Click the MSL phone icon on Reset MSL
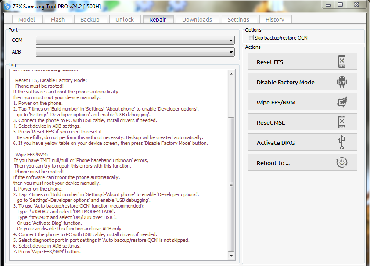This screenshot has width=370, height=266. [x=341, y=122]
